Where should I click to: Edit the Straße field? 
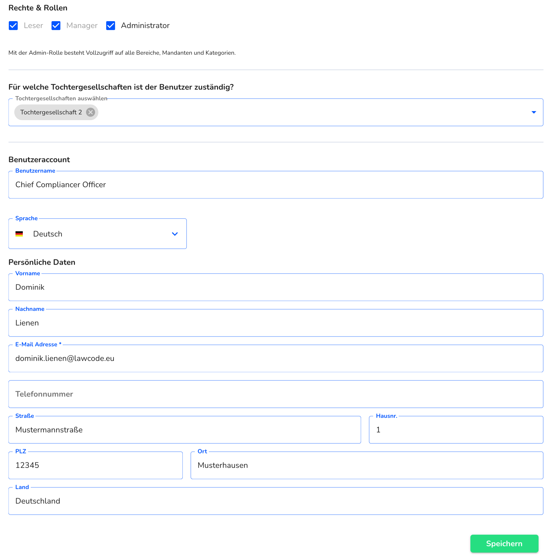185,430
